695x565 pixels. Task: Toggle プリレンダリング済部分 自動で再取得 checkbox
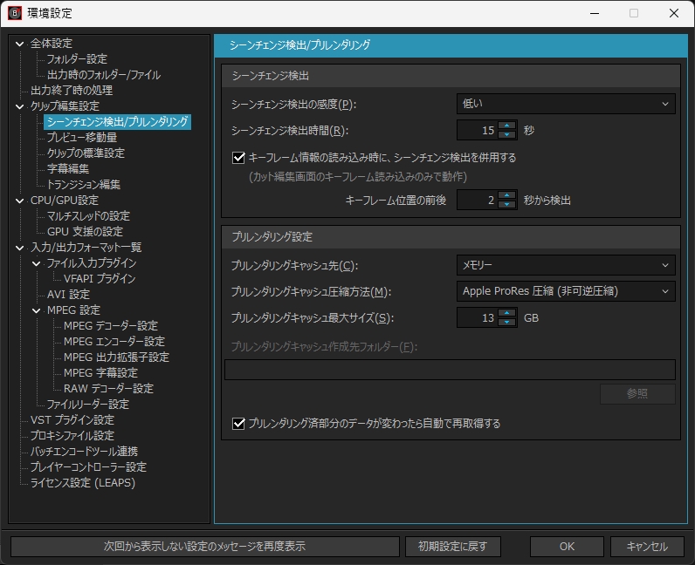pyautogui.click(x=238, y=424)
